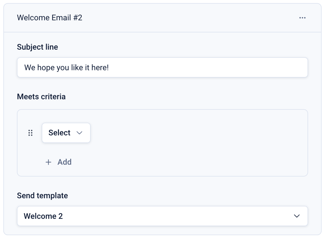325x238 pixels.
Task: Click the chevron arrow on Welcome 2 field
Action: click(297, 216)
